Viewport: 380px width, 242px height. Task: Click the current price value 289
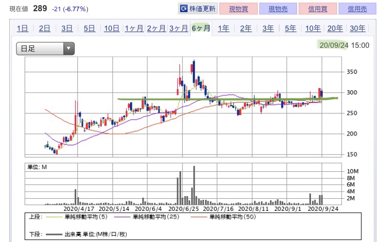coord(40,9)
